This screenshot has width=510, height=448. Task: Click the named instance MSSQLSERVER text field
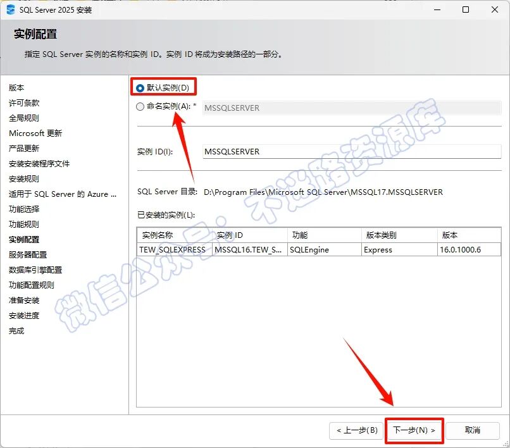tap(352, 108)
